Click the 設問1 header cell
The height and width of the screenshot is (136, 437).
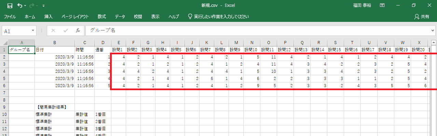(119, 50)
